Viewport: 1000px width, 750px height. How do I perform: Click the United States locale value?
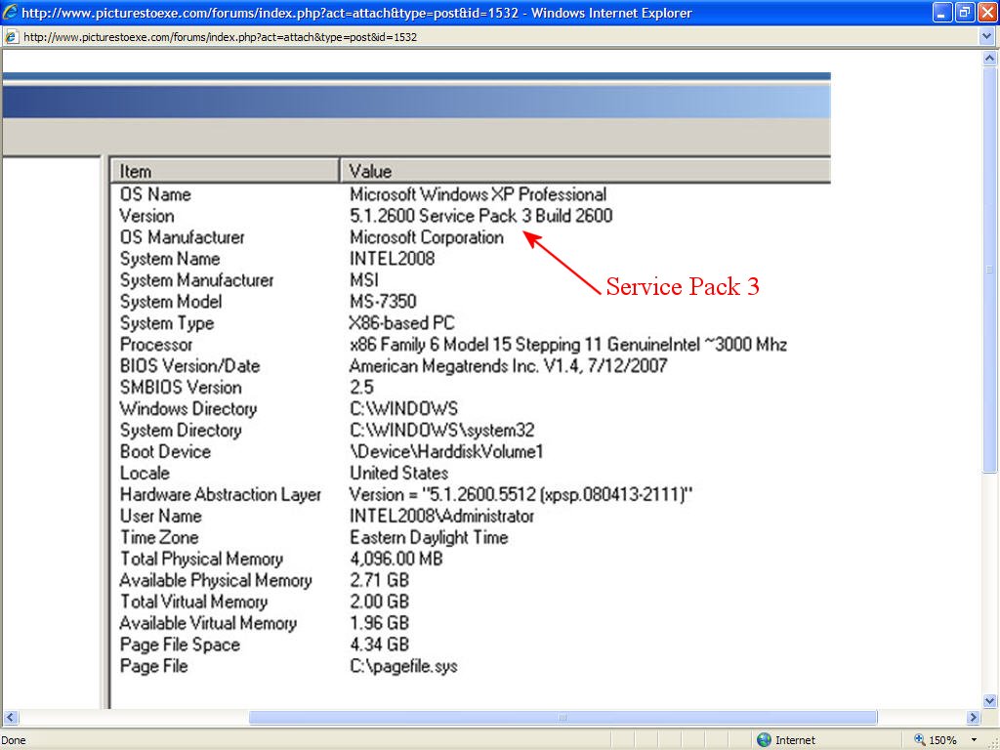tap(398, 473)
